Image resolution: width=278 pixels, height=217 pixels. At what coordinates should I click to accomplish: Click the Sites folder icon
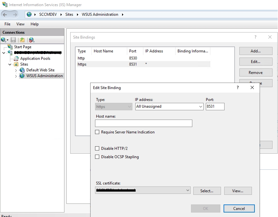click(16, 64)
